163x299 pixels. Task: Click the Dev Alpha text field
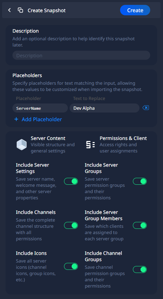[x=105, y=108]
